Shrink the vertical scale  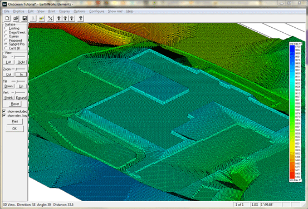coord(9,98)
